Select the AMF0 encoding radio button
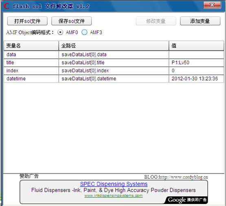Image resolution: width=226 pixels, height=206 pixels. (x=60, y=32)
